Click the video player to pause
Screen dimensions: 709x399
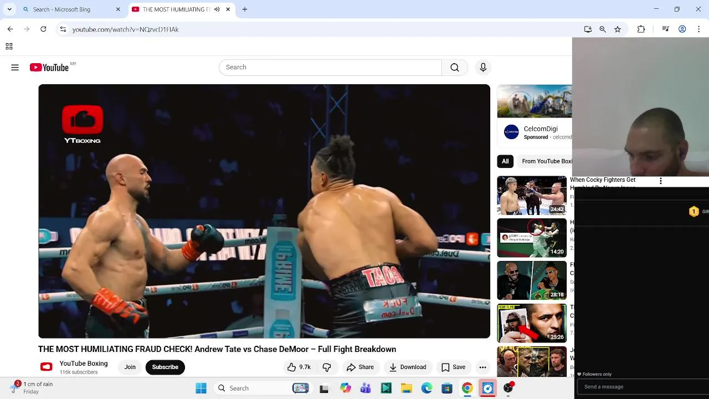click(x=264, y=211)
